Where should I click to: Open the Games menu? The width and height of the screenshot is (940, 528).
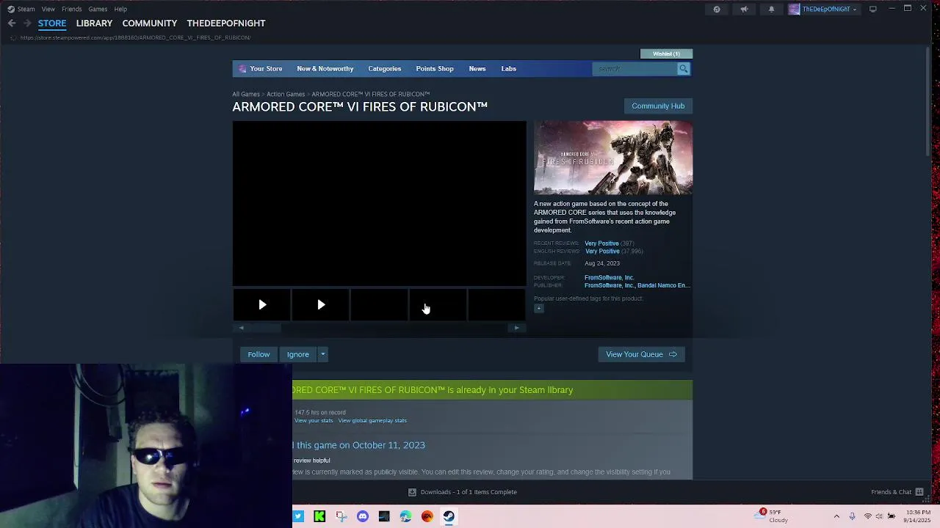(x=98, y=9)
